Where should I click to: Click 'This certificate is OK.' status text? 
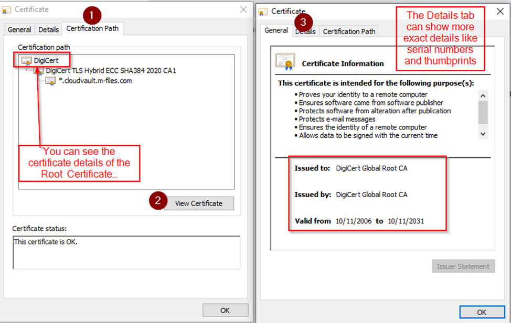click(x=46, y=242)
